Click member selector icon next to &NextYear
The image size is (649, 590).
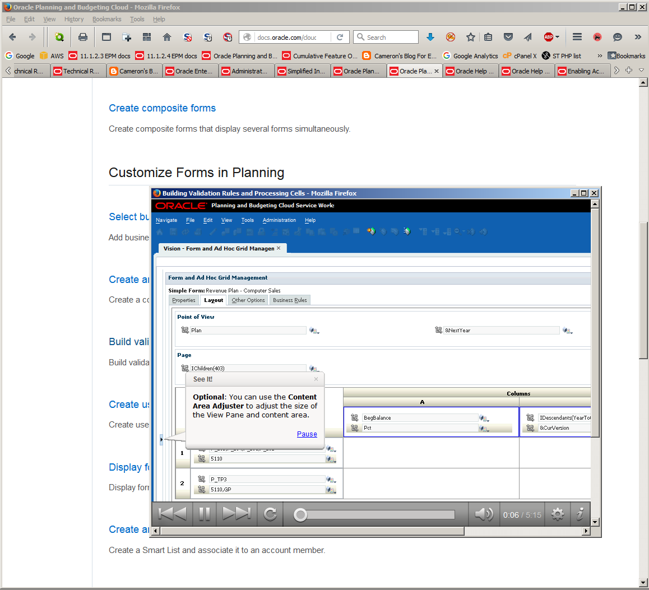[x=568, y=331]
